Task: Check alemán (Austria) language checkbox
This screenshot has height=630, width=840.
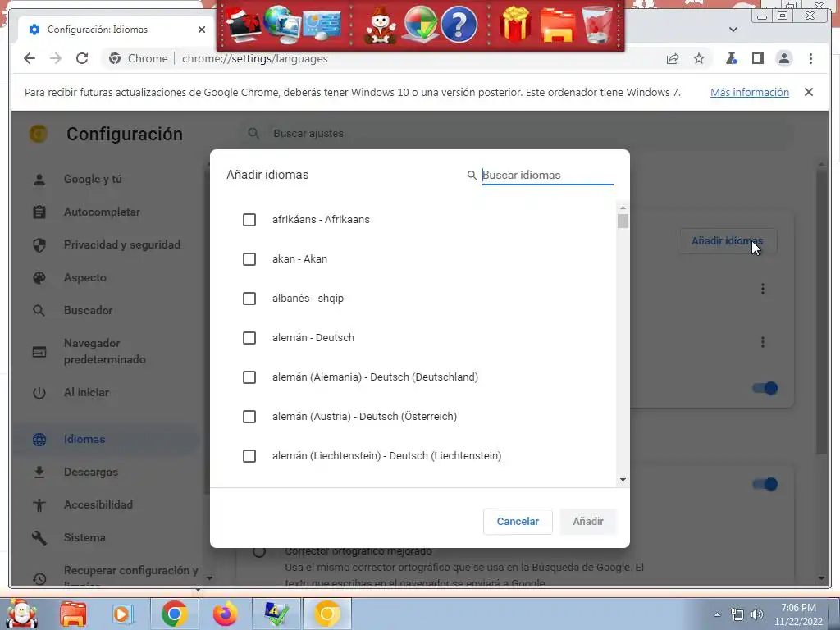Action: point(249,417)
